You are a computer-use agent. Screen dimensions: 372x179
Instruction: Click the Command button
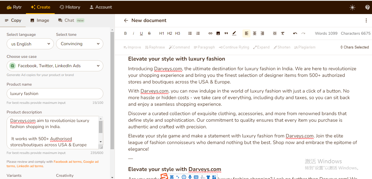(180, 47)
